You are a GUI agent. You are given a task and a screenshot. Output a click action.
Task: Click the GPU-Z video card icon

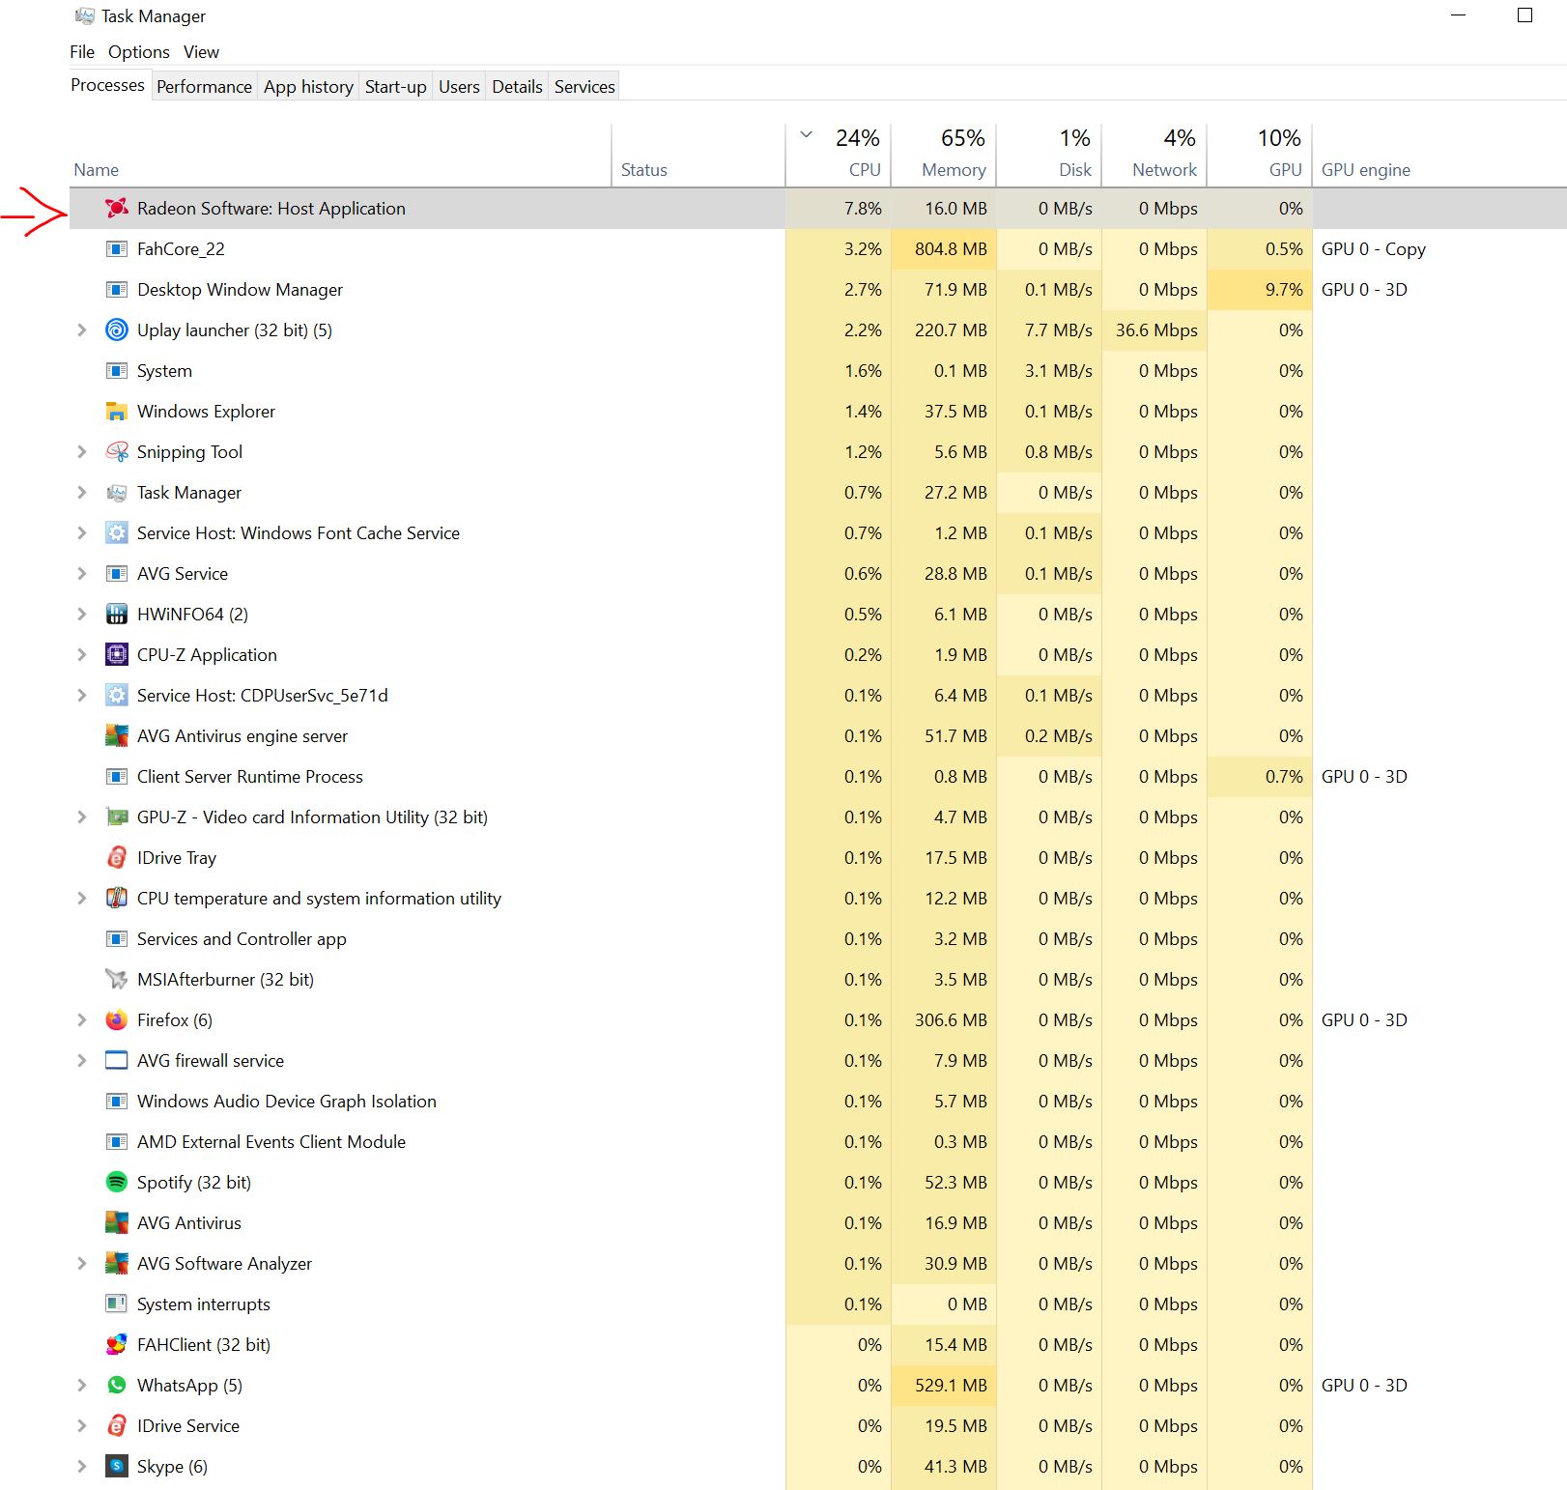point(117,817)
